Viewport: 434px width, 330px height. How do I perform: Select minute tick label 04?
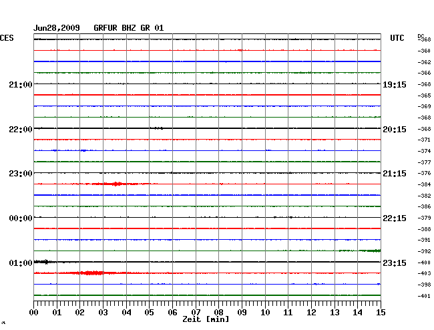[126, 313]
